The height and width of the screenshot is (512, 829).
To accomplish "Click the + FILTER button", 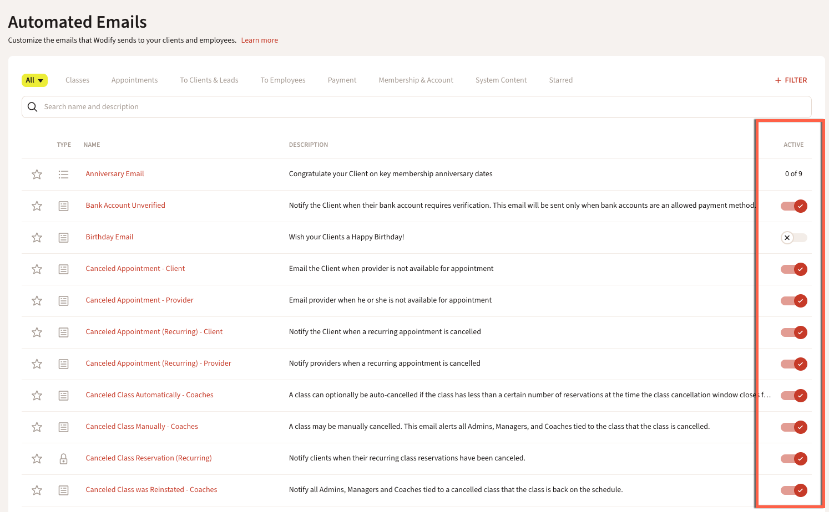I will [x=791, y=80].
